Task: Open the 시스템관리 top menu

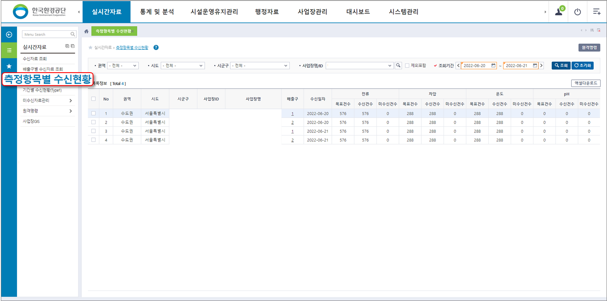Action: [404, 12]
